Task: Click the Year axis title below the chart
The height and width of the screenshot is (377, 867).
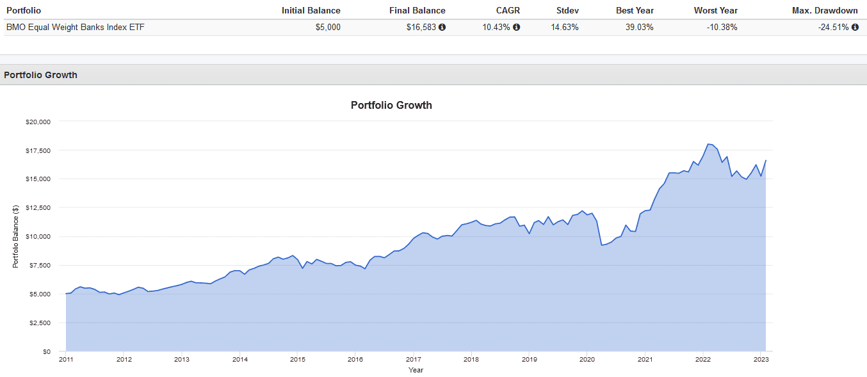Action: click(416, 370)
